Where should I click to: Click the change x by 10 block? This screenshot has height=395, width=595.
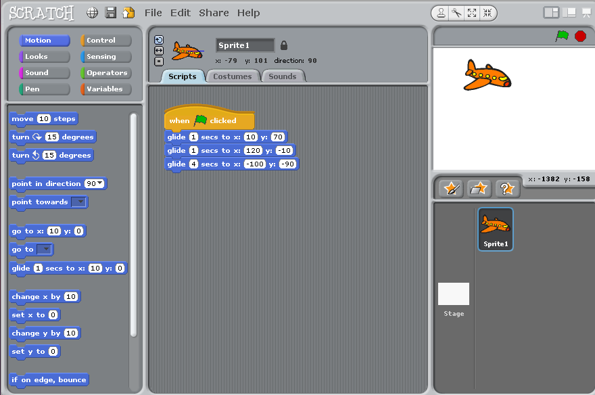(x=45, y=296)
